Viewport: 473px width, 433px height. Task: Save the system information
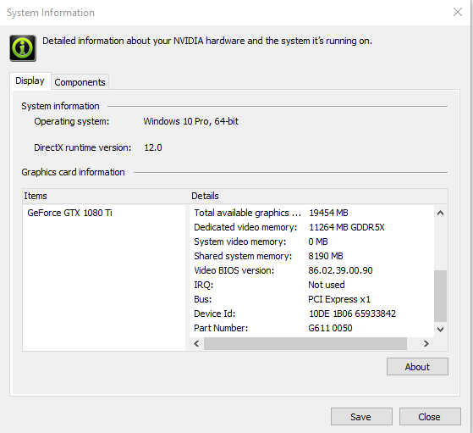pyautogui.click(x=361, y=417)
